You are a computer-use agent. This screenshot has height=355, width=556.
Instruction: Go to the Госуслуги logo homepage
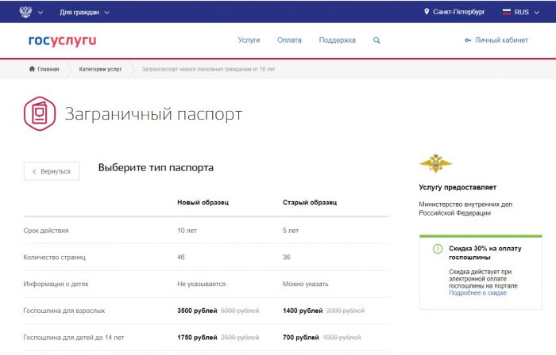tap(62, 40)
